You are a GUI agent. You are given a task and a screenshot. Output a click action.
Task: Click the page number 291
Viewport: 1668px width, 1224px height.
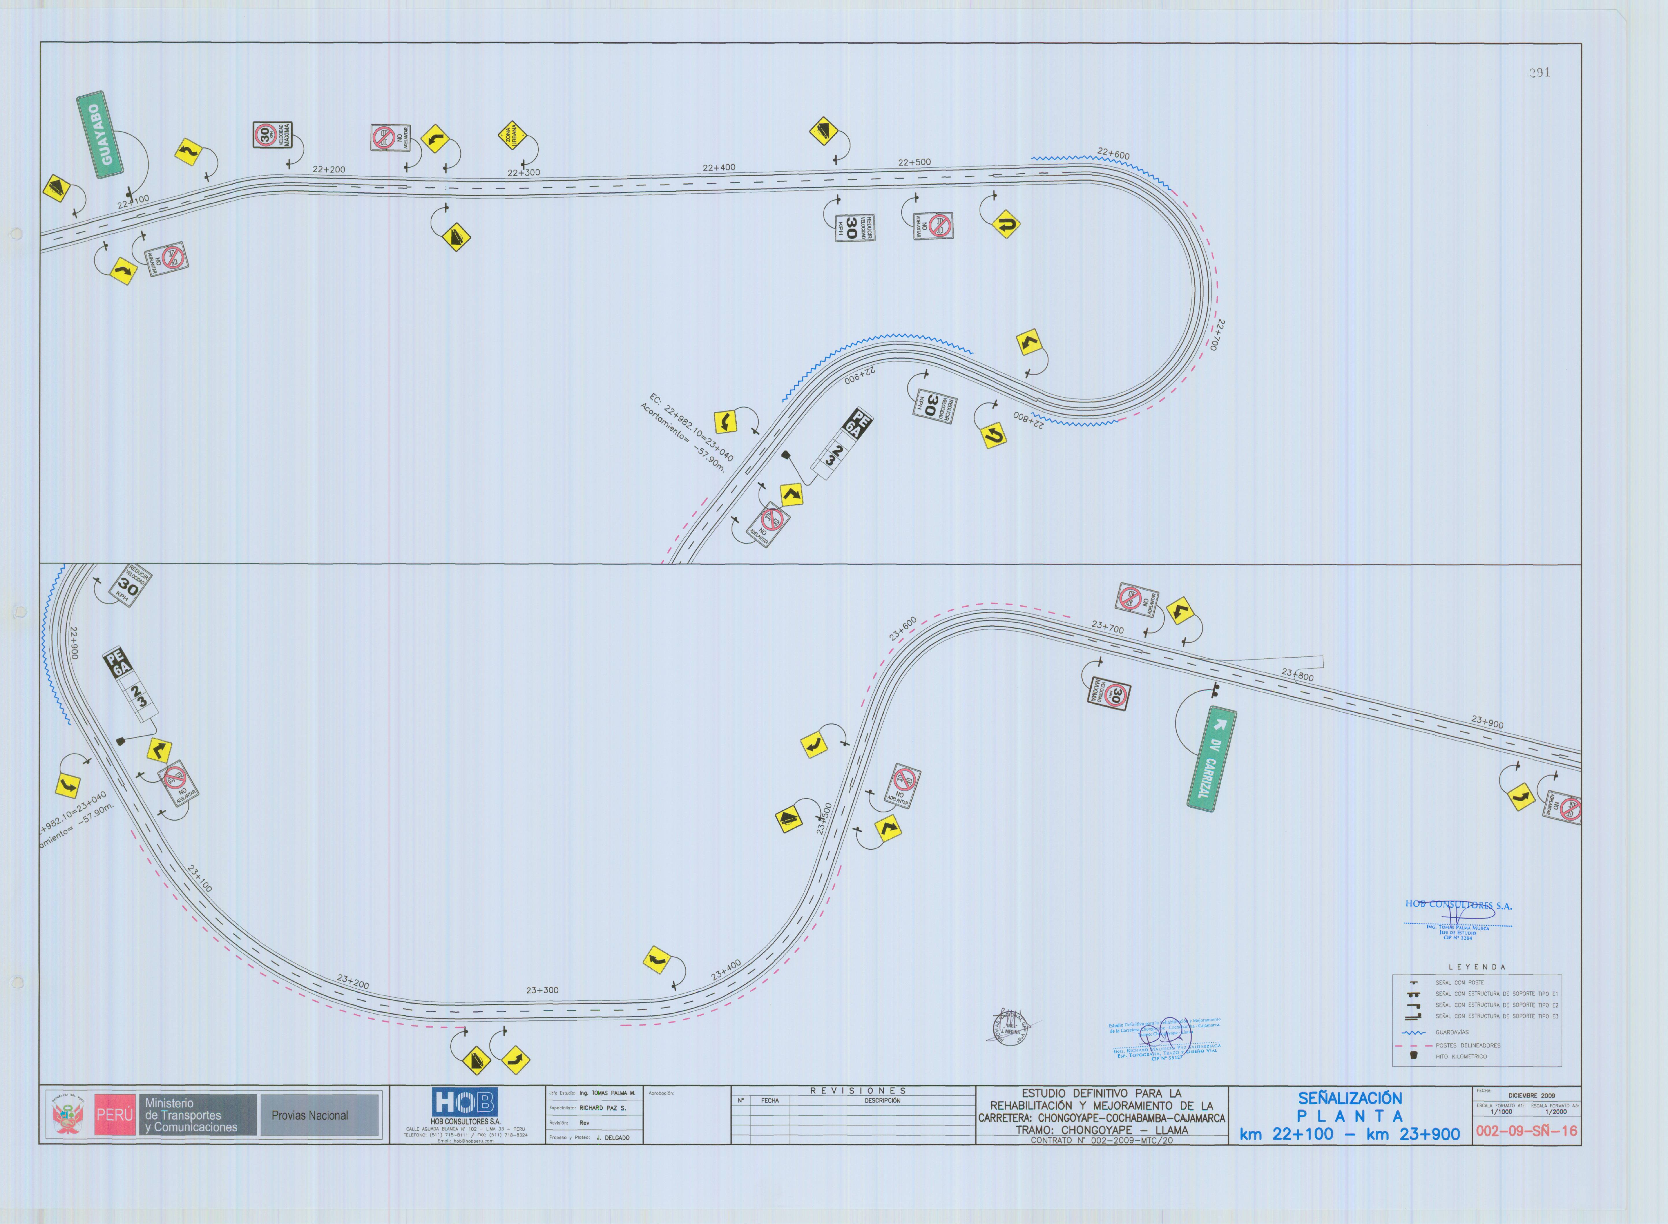[1540, 73]
